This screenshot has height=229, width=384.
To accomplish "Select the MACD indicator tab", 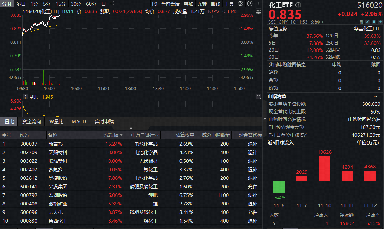I will [79, 121].
